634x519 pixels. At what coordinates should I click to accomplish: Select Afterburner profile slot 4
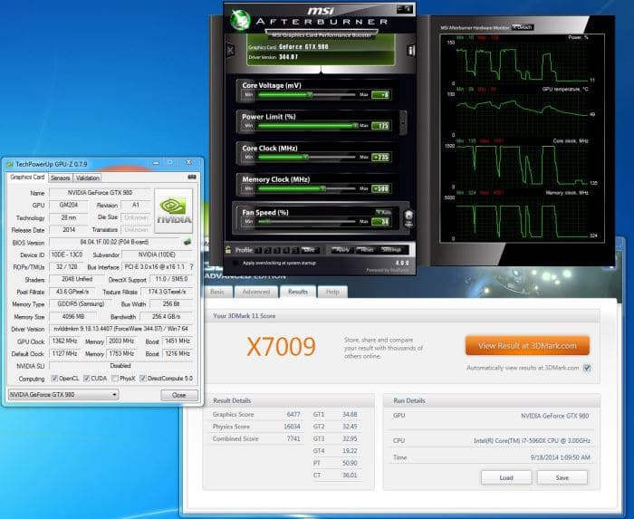(x=286, y=250)
